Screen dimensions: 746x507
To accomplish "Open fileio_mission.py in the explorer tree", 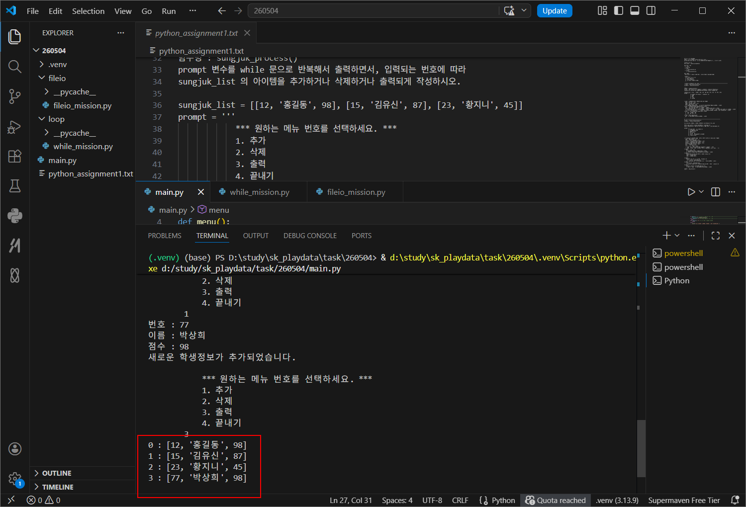I will [82, 105].
